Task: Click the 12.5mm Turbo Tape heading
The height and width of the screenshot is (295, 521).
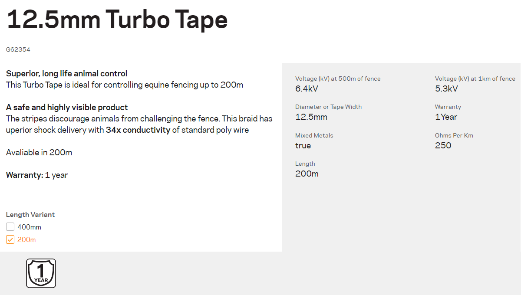Action: click(x=117, y=20)
